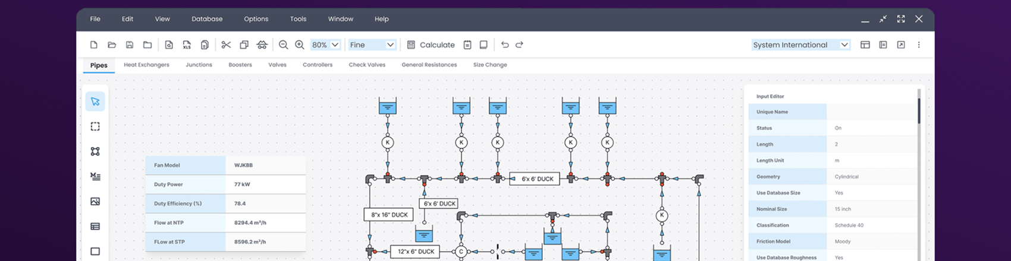Open the View menu

click(x=162, y=19)
